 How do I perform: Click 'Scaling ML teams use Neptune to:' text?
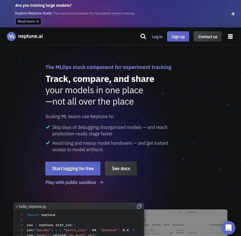point(80,116)
